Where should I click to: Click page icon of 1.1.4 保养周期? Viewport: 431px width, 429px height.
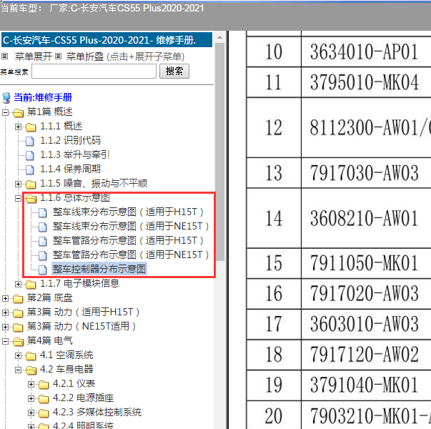point(30,169)
